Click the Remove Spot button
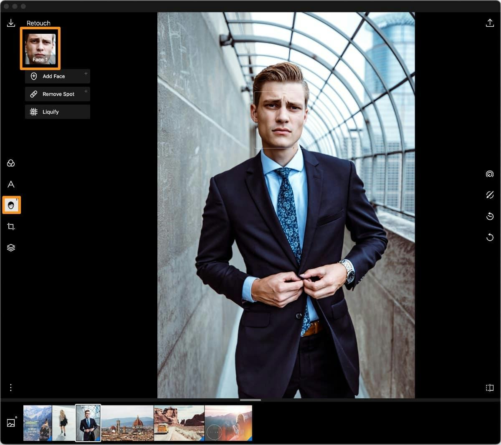Screen dimensions: 501x445 pos(58,94)
